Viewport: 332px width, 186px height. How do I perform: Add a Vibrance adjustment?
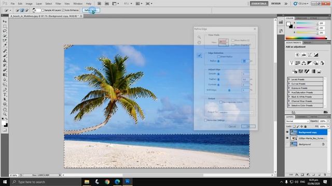click(292, 63)
